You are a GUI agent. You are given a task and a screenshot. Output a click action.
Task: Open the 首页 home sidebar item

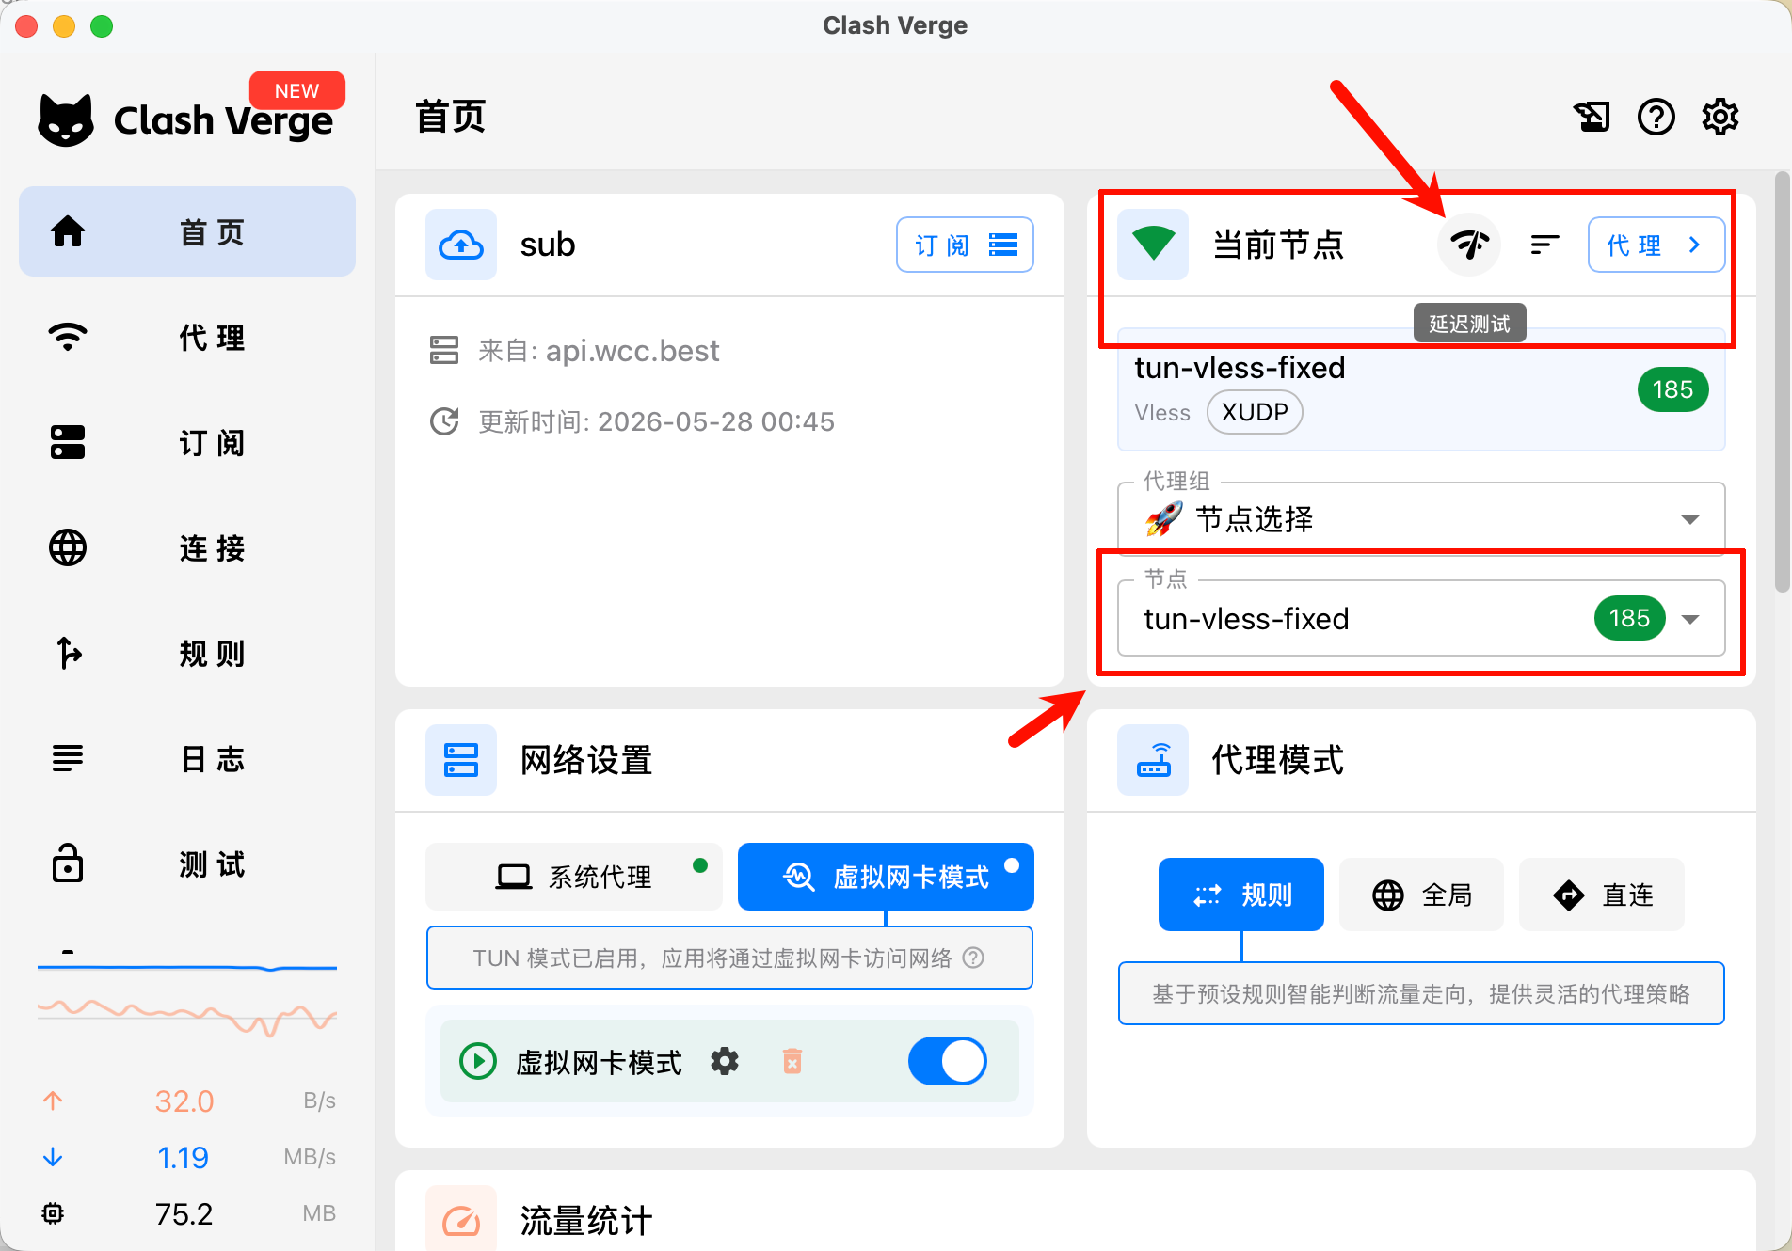pyautogui.click(x=187, y=231)
